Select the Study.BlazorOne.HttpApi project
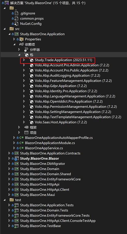127x234 pixels. [x=40, y=184]
